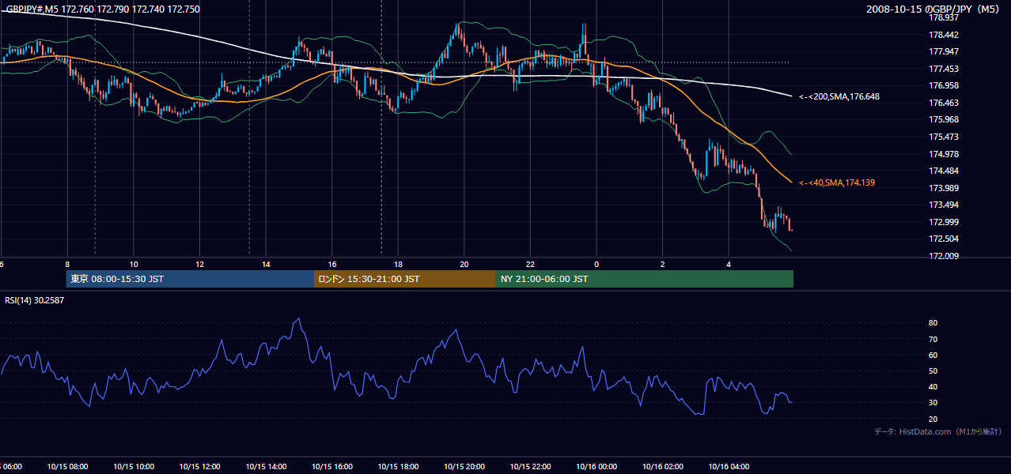Click the 172.999 price axis label
This screenshot has width=1011, height=474.
click(944, 222)
